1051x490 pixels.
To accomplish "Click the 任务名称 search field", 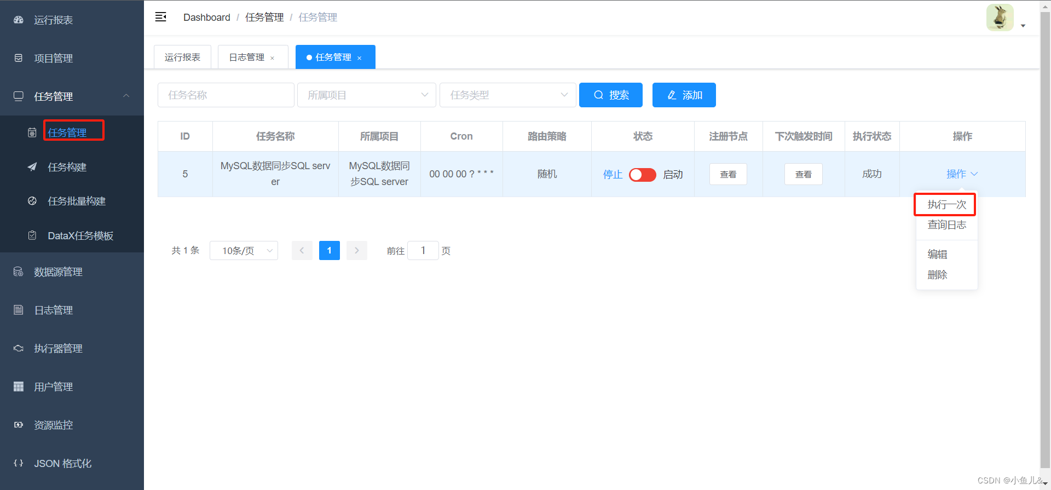I will (x=226, y=95).
